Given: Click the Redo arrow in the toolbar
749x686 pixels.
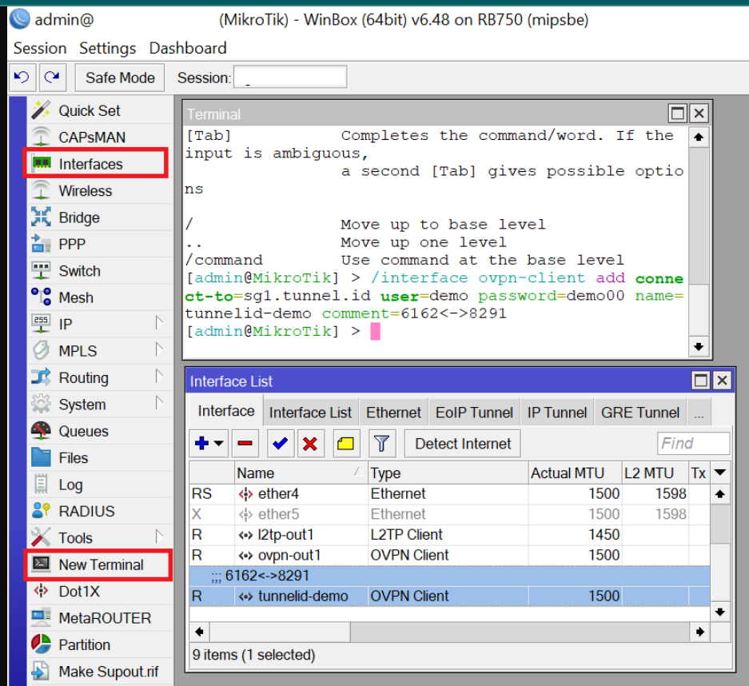Looking at the screenshot, I should click(52, 78).
